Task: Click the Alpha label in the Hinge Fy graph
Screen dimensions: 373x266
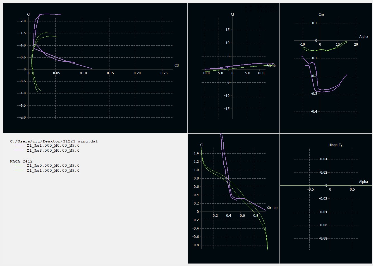Action: point(364,182)
